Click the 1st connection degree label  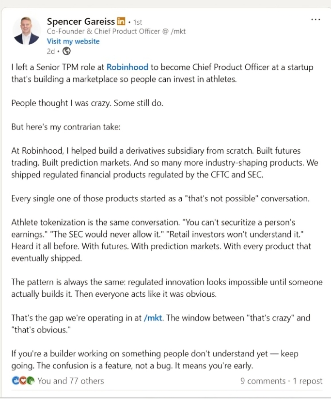(138, 22)
